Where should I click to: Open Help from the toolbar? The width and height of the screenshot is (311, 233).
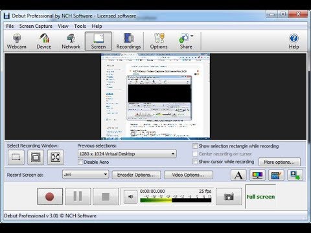coord(294,41)
